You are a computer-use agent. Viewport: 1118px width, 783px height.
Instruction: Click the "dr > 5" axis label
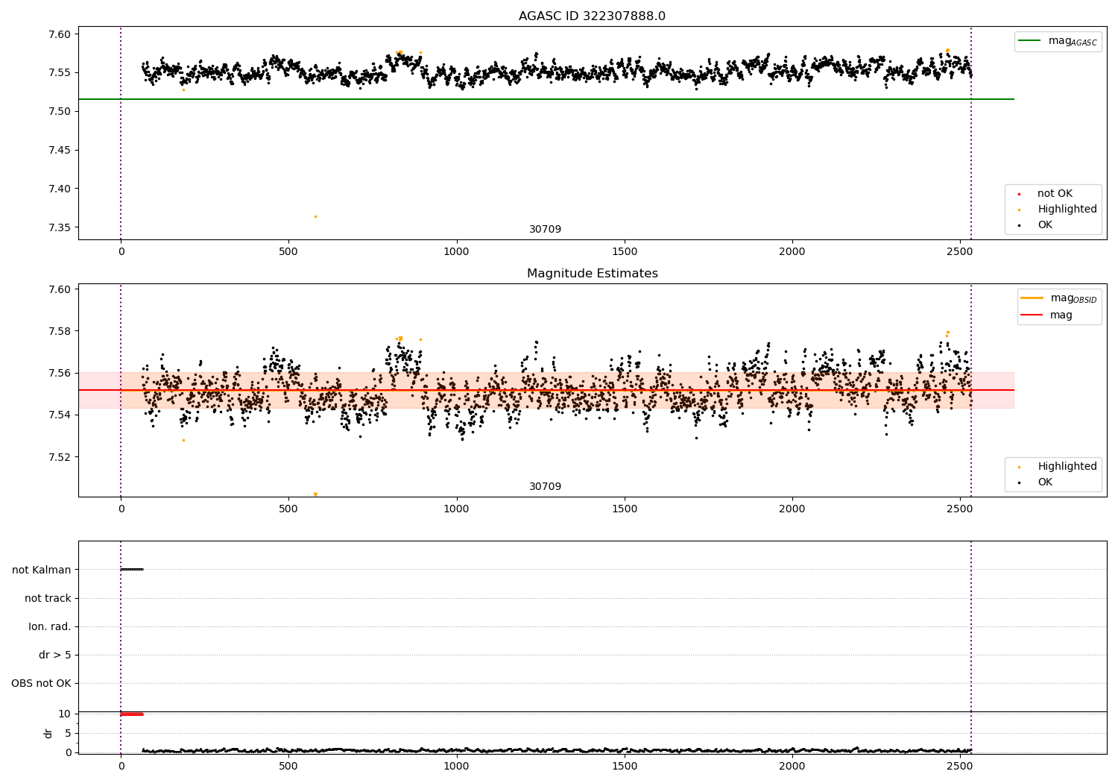click(x=55, y=655)
